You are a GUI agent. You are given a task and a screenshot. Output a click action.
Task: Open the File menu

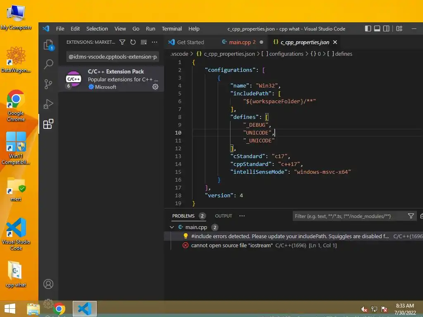[60, 28]
